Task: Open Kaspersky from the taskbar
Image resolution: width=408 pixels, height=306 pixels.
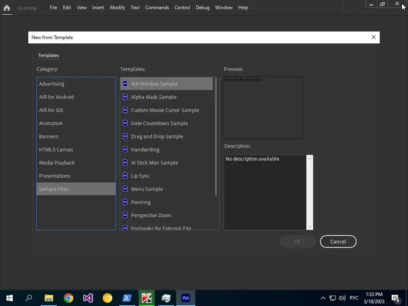Action: coord(147,298)
